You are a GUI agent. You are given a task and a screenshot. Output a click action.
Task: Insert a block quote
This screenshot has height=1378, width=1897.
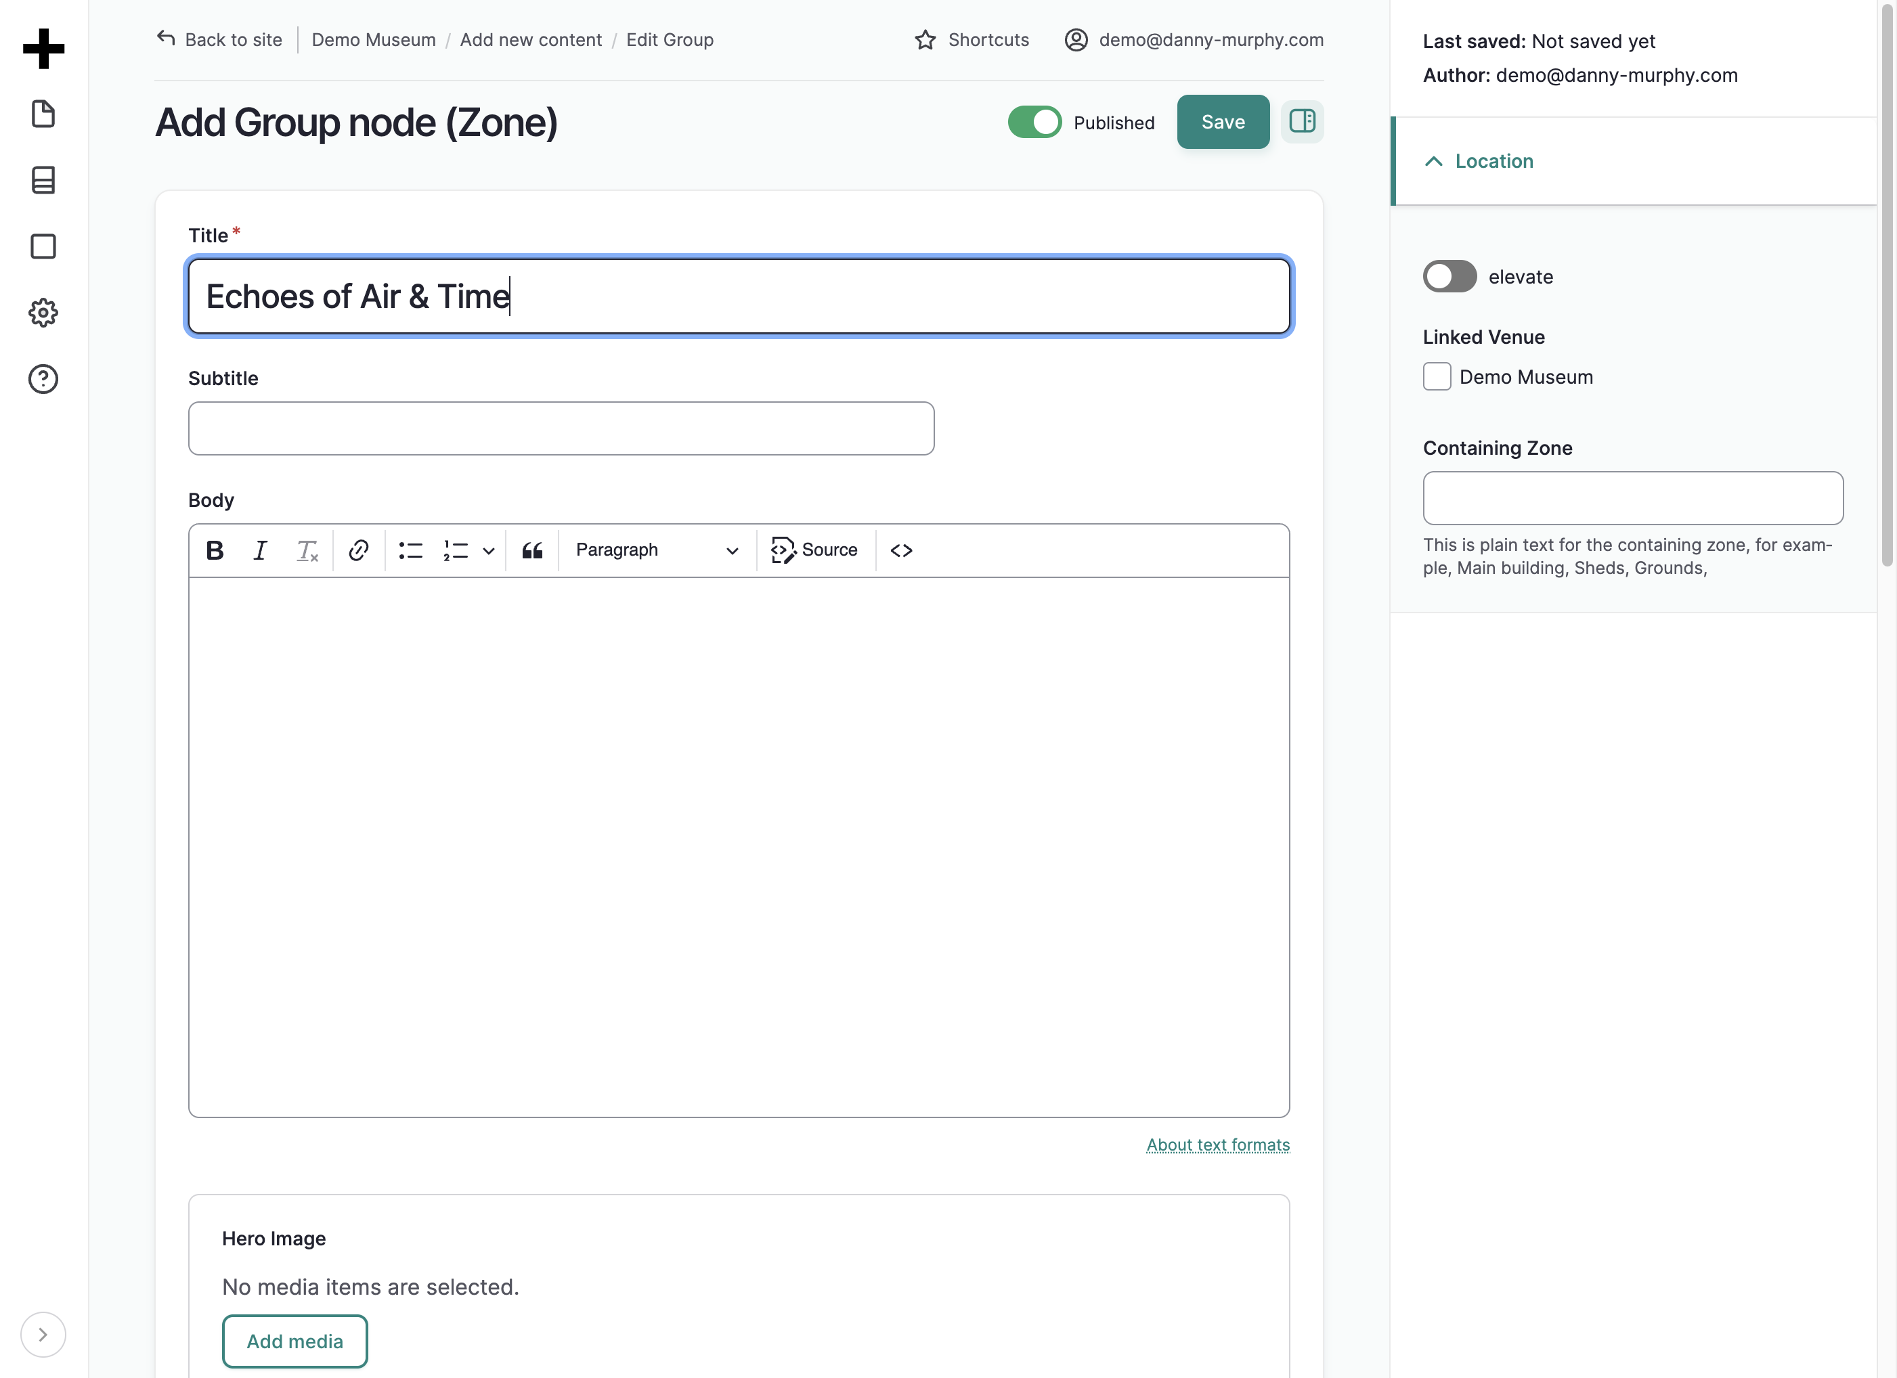coord(533,550)
